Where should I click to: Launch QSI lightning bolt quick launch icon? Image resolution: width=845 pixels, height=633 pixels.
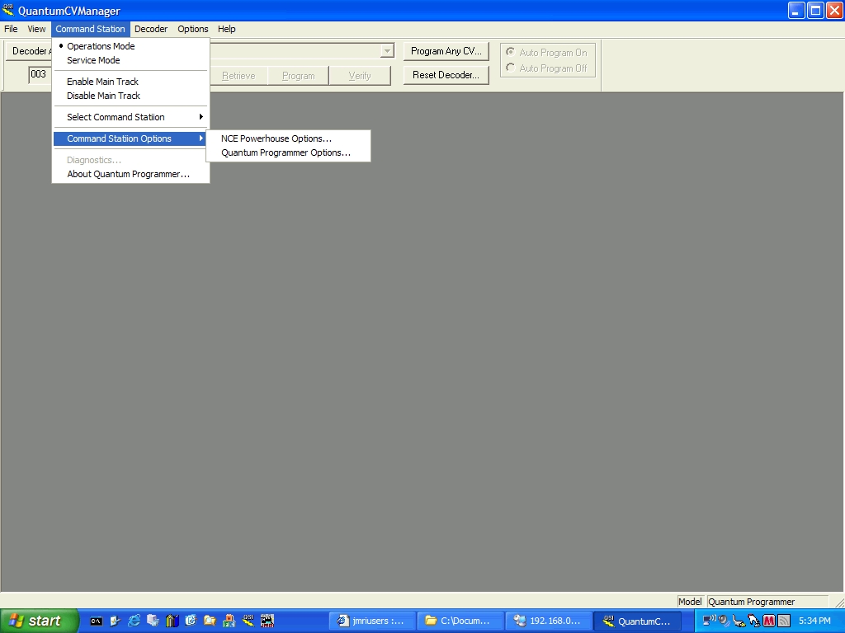pos(248,621)
